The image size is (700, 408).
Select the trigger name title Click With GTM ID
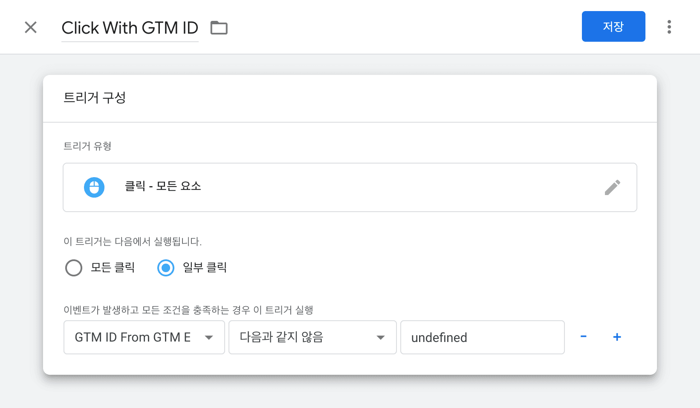tap(130, 28)
